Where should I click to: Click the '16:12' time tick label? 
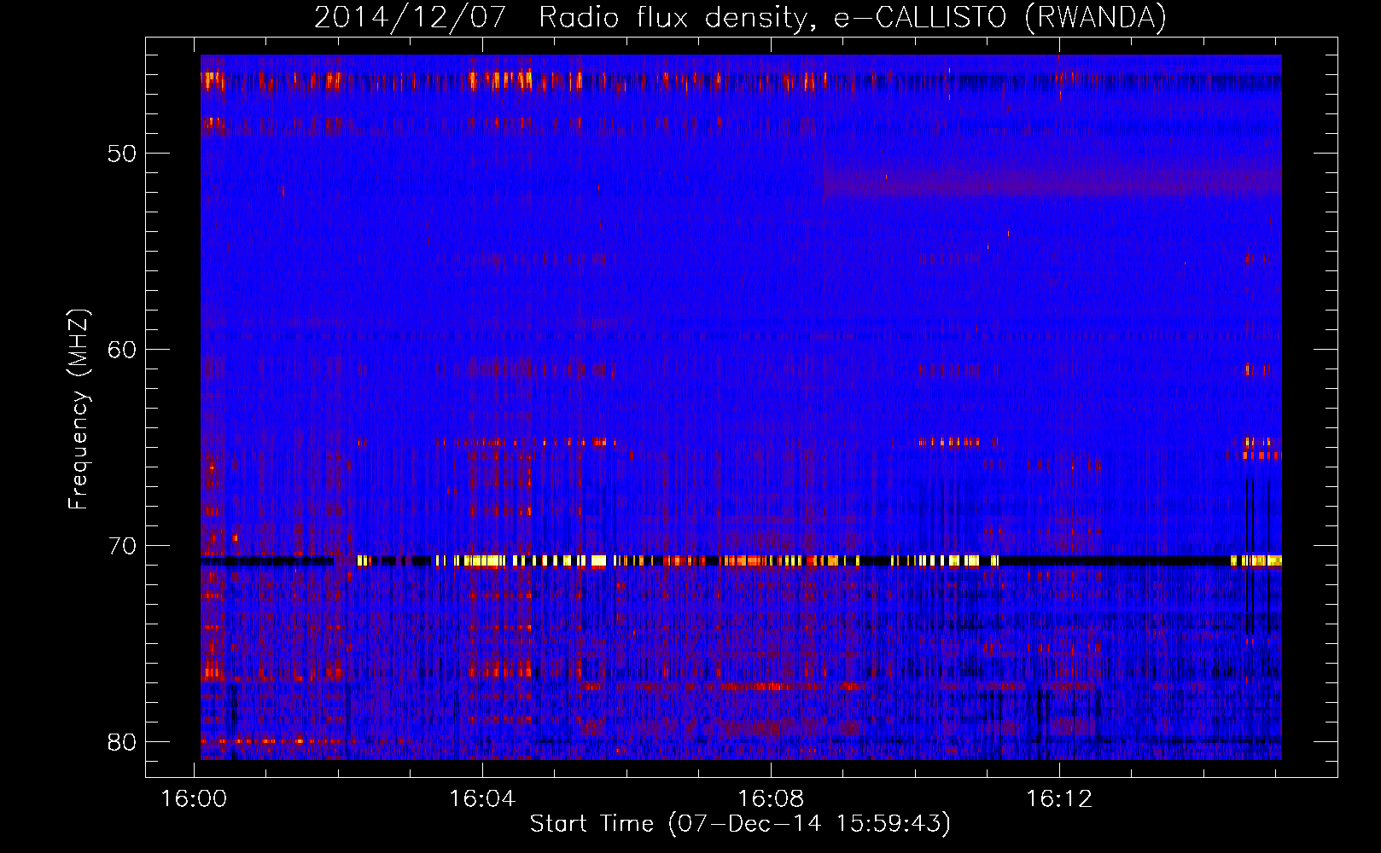(1059, 799)
